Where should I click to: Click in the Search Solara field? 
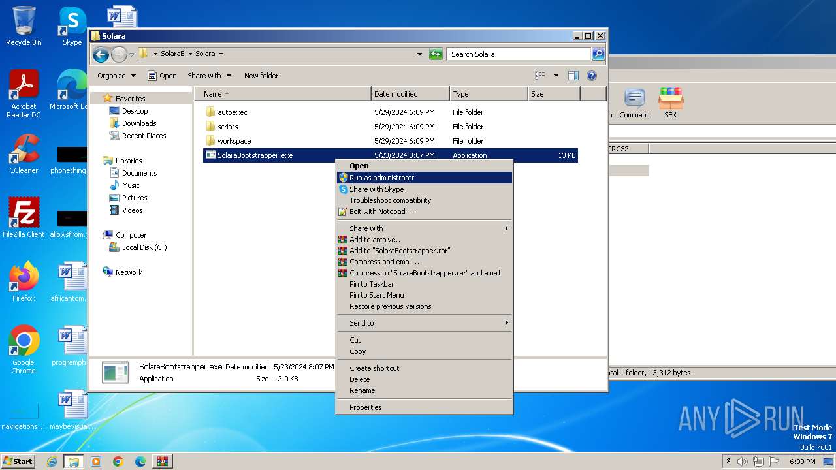click(x=519, y=54)
